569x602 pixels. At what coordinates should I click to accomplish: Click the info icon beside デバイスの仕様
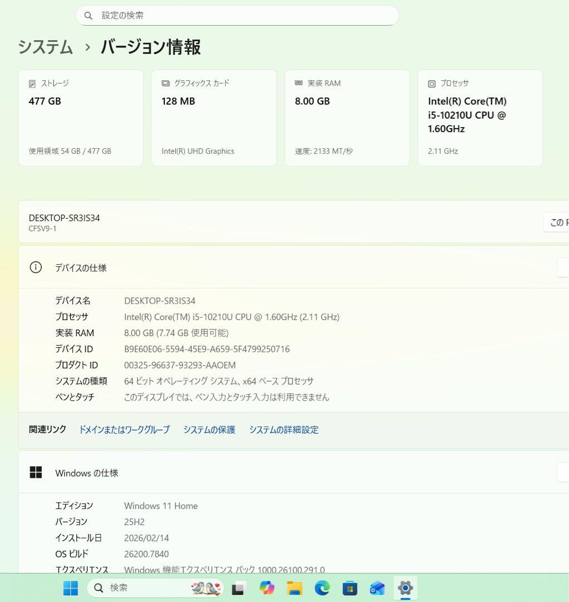[x=35, y=267]
